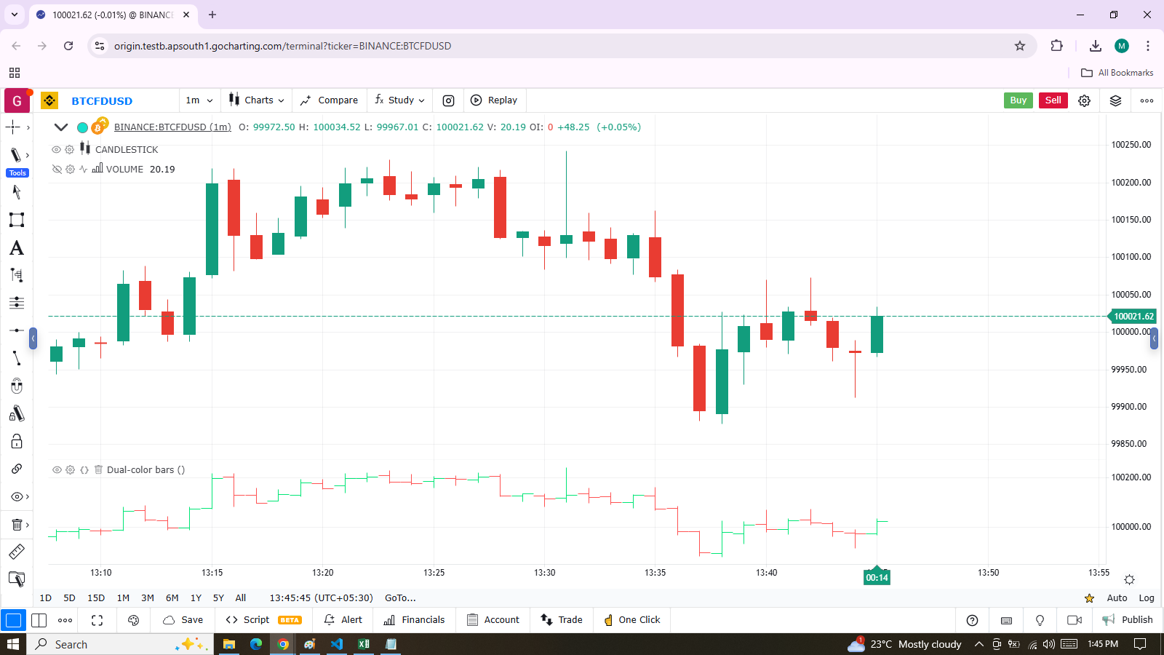
Task: Open the 1m timeframe dropdown
Action: click(x=199, y=100)
